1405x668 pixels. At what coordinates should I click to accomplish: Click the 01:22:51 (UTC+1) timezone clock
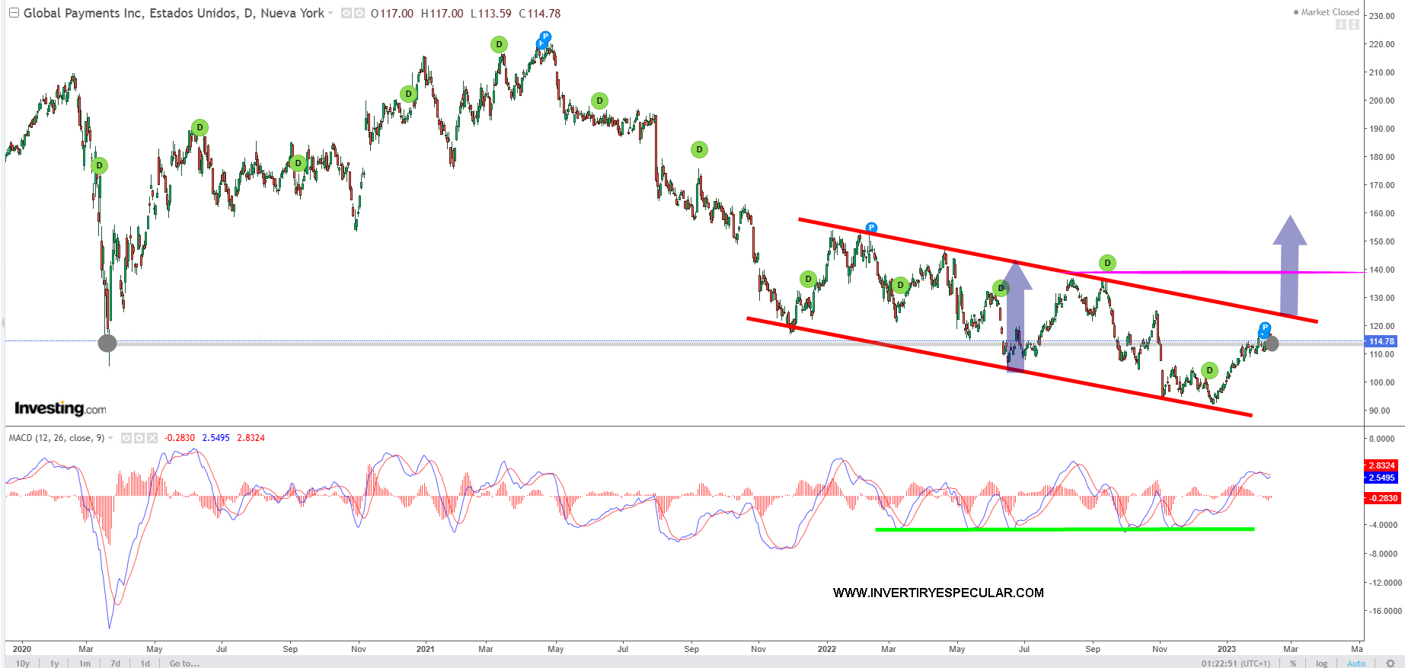click(x=1235, y=663)
